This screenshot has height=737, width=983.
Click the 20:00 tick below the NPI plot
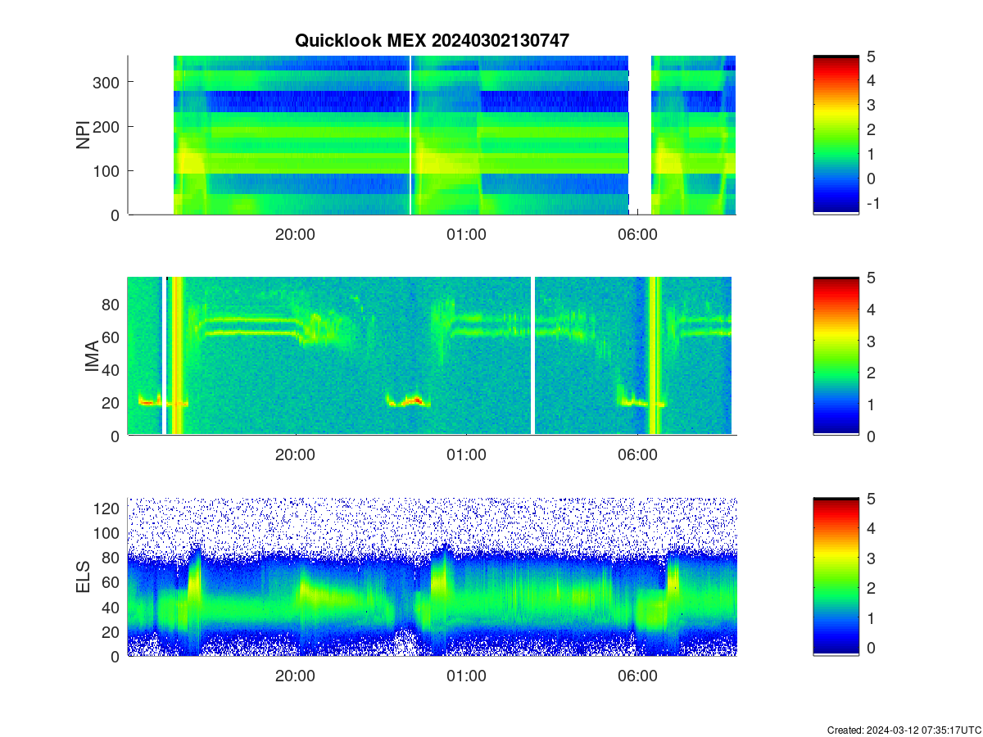[x=295, y=234]
